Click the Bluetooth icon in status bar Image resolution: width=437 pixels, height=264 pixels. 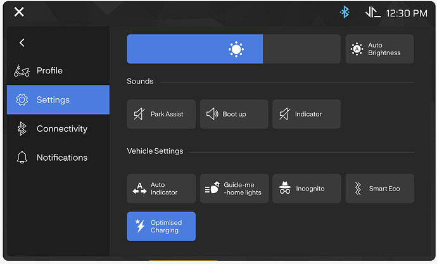point(345,12)
